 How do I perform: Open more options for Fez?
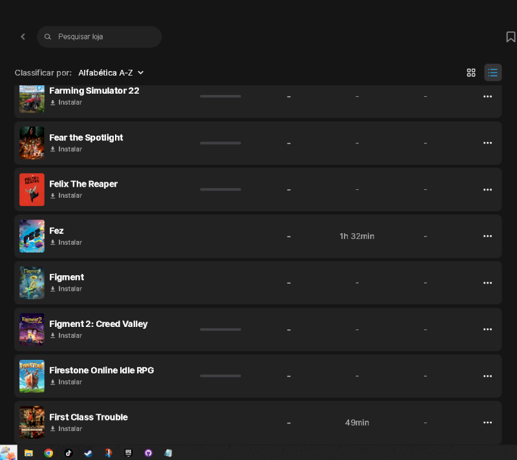[487, 236]
